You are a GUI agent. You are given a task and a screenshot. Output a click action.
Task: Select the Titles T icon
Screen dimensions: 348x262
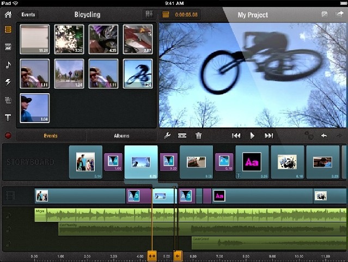click(8, 118)
